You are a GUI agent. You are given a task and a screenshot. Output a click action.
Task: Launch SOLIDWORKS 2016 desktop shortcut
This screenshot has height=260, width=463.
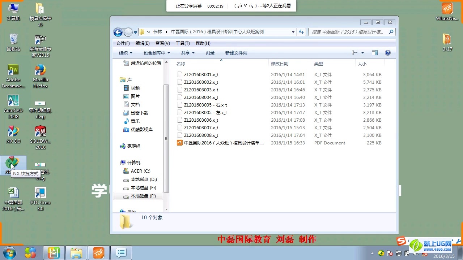pos(40,138)
